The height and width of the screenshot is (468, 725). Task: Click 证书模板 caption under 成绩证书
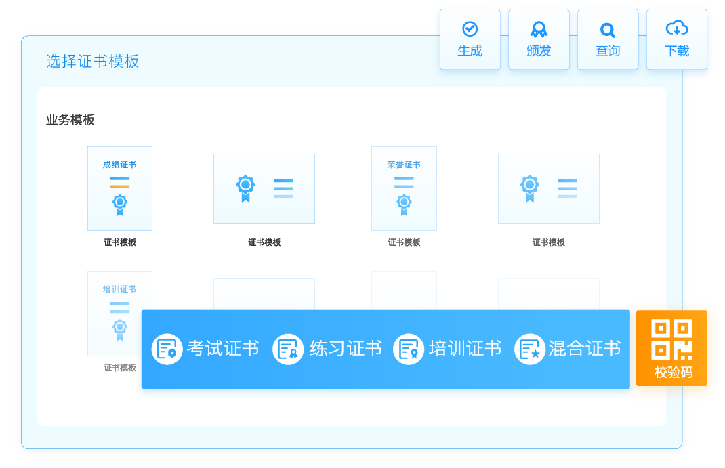tap(120, 242)
